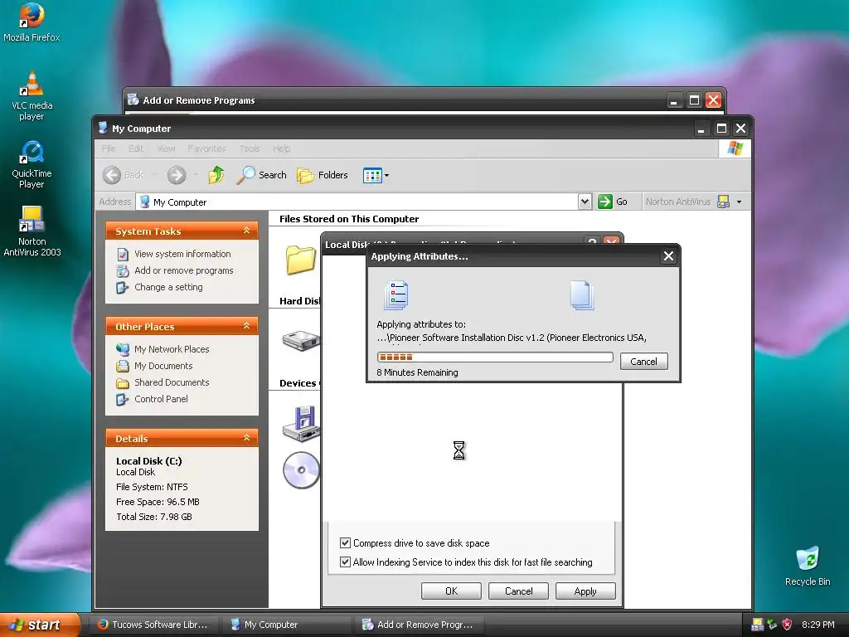
Task: Click Apply in Local Disk Properties
Action: coord(585,591)
